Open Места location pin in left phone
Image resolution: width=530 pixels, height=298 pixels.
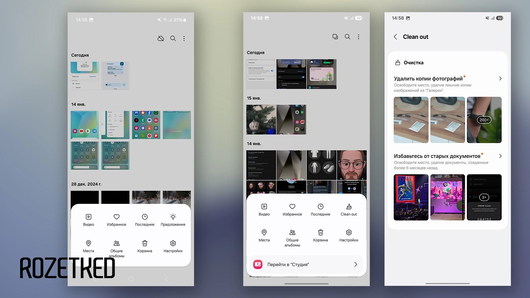(x=88, y=246)
